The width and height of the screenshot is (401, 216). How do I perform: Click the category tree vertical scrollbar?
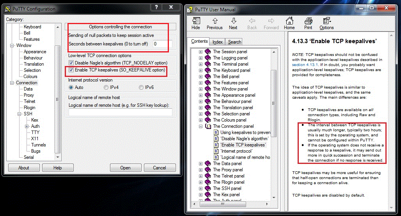[58, 99]
